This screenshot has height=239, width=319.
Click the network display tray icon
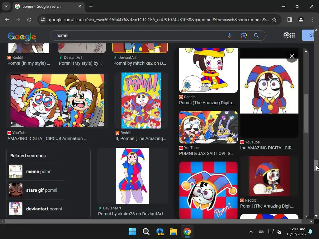pos(271,232)
